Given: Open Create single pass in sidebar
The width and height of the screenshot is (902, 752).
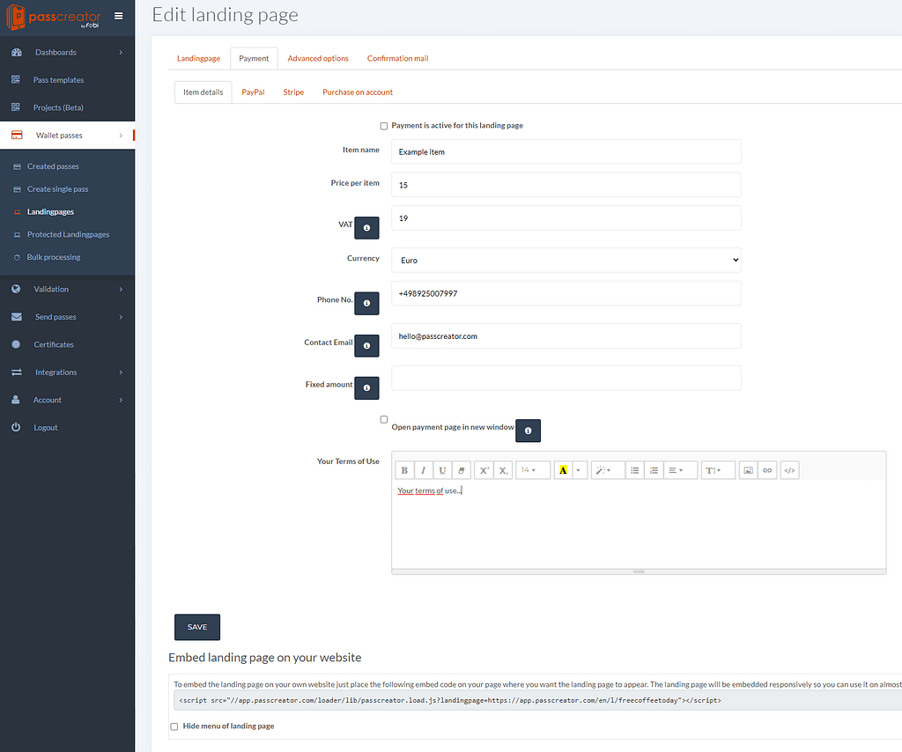Looking at the screenshot, I should coord(57,188).
